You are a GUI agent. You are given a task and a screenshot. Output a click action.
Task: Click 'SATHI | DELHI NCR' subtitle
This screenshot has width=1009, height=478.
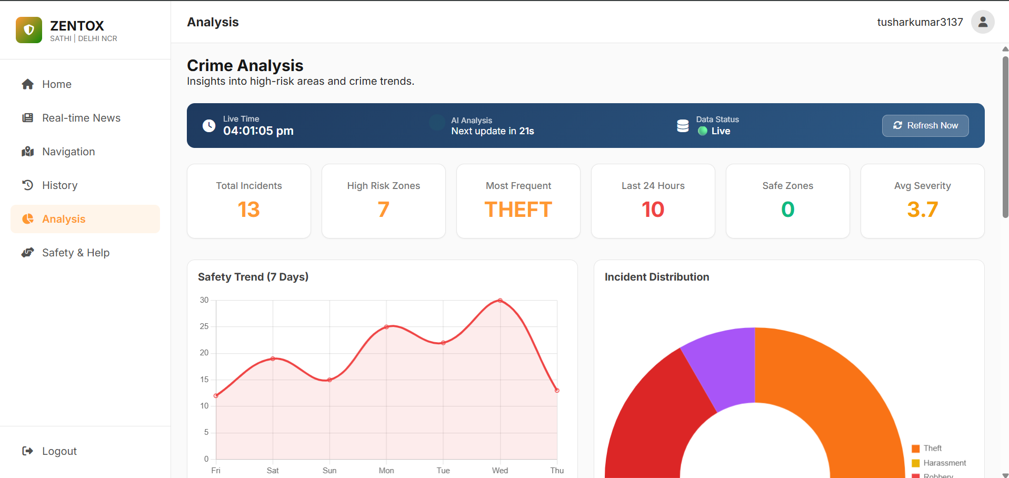[x=84, y=38]
